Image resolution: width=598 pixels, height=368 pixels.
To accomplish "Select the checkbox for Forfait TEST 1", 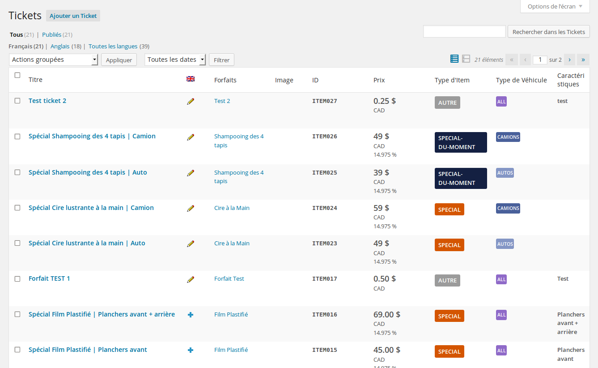I will [17, 278].
